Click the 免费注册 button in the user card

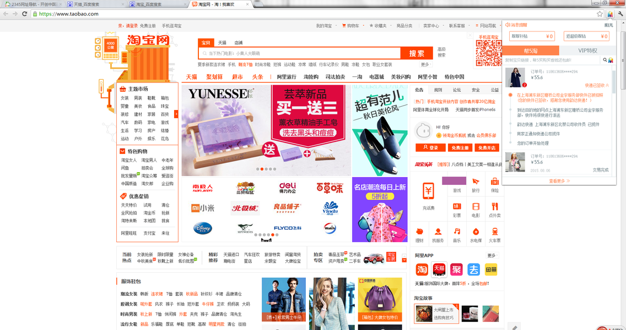[460, 147]
